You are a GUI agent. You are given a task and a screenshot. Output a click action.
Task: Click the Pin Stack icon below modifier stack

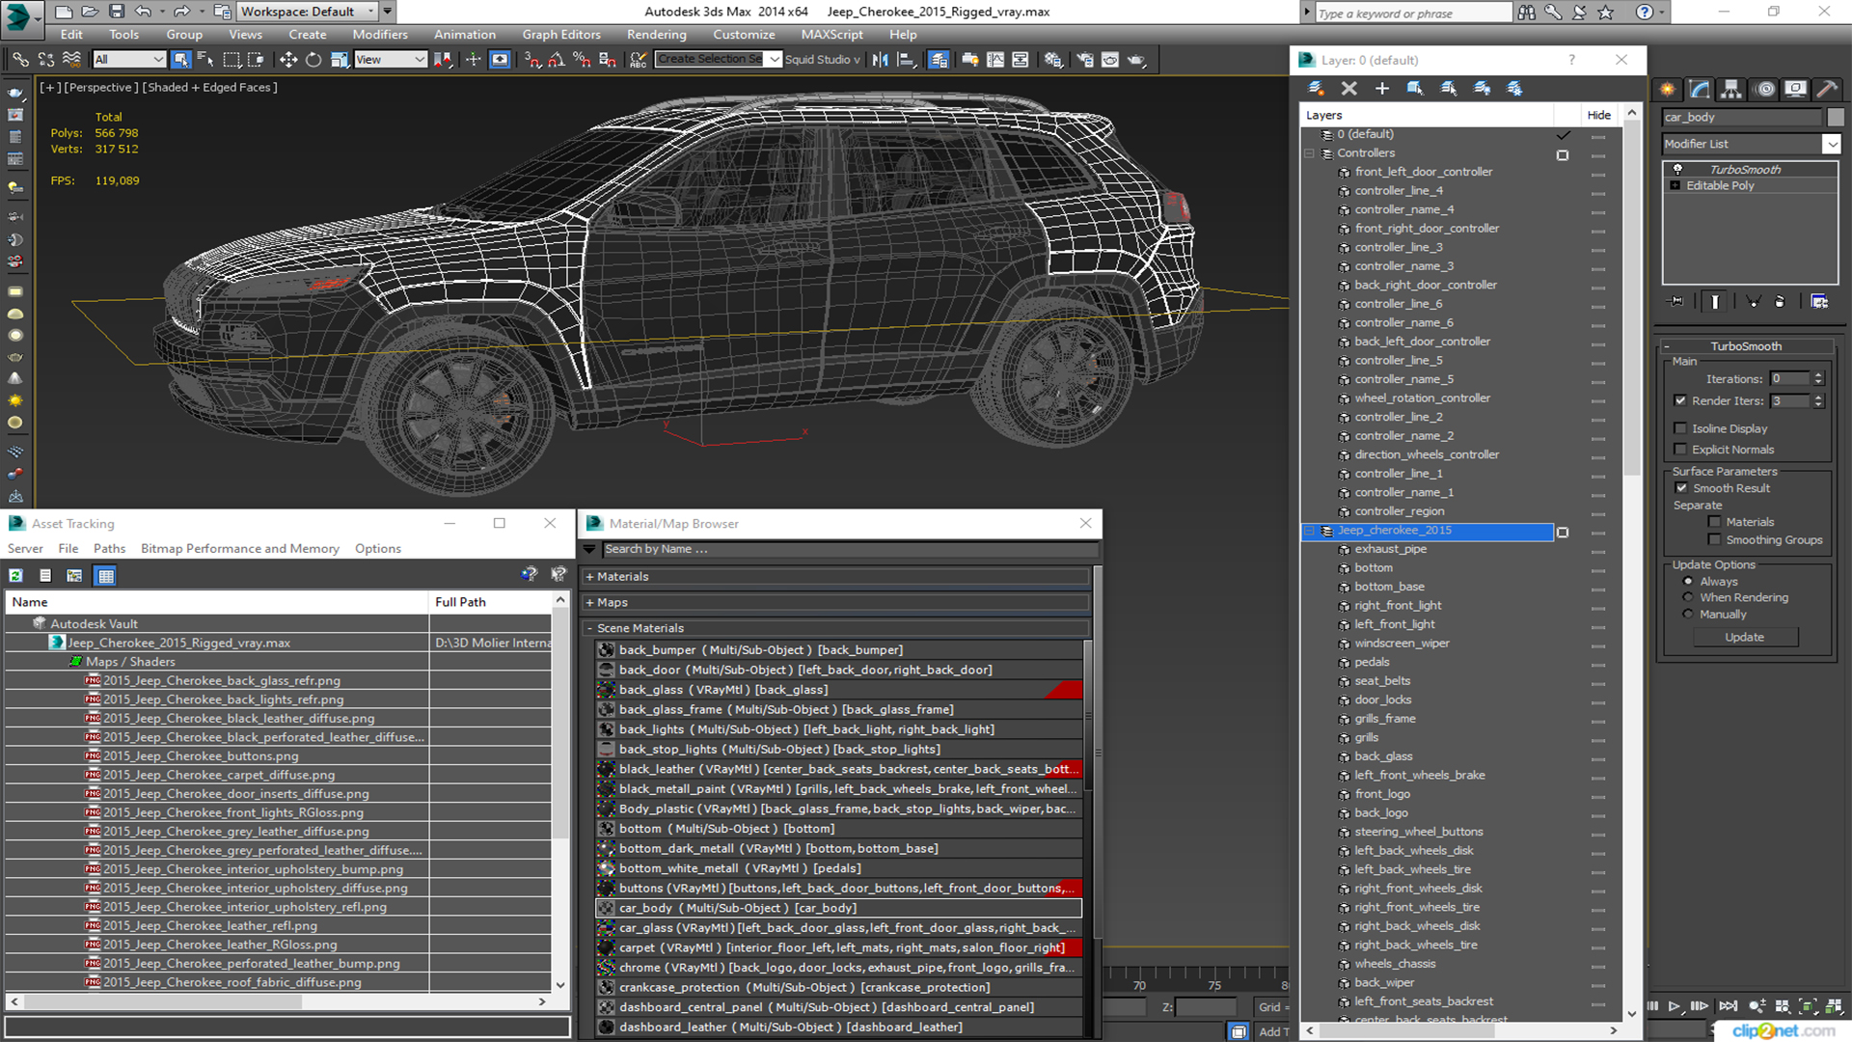pyautogui.click(x=1676, y=302)
